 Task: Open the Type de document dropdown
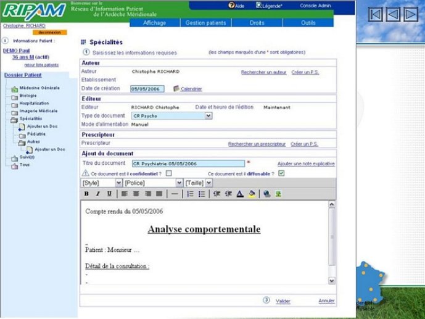point(208,116)
